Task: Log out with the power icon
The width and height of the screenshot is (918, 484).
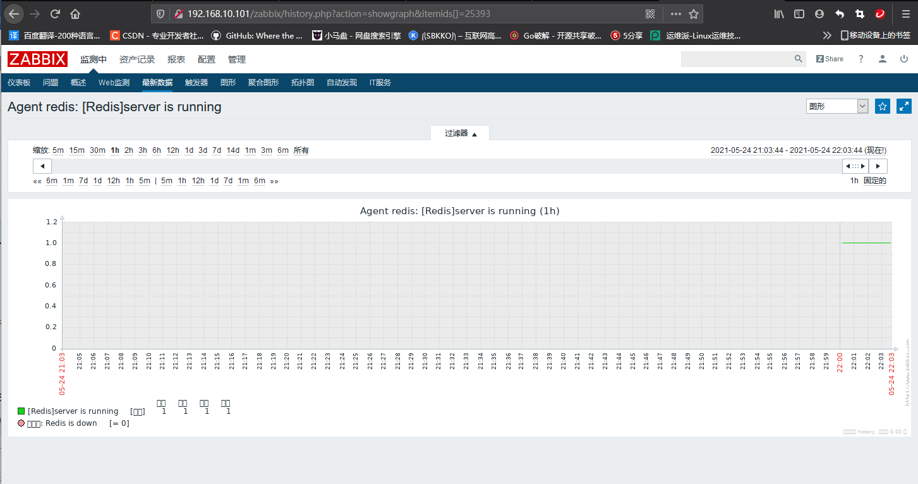Action: (x=904, y=59)
